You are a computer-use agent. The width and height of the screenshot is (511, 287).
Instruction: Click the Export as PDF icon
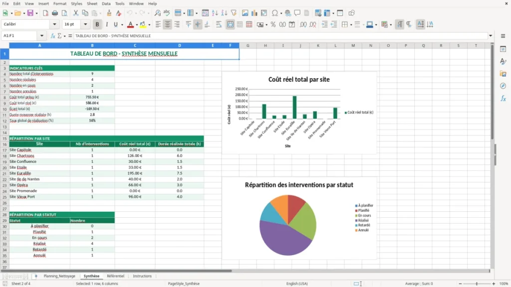tap(45, 13)
